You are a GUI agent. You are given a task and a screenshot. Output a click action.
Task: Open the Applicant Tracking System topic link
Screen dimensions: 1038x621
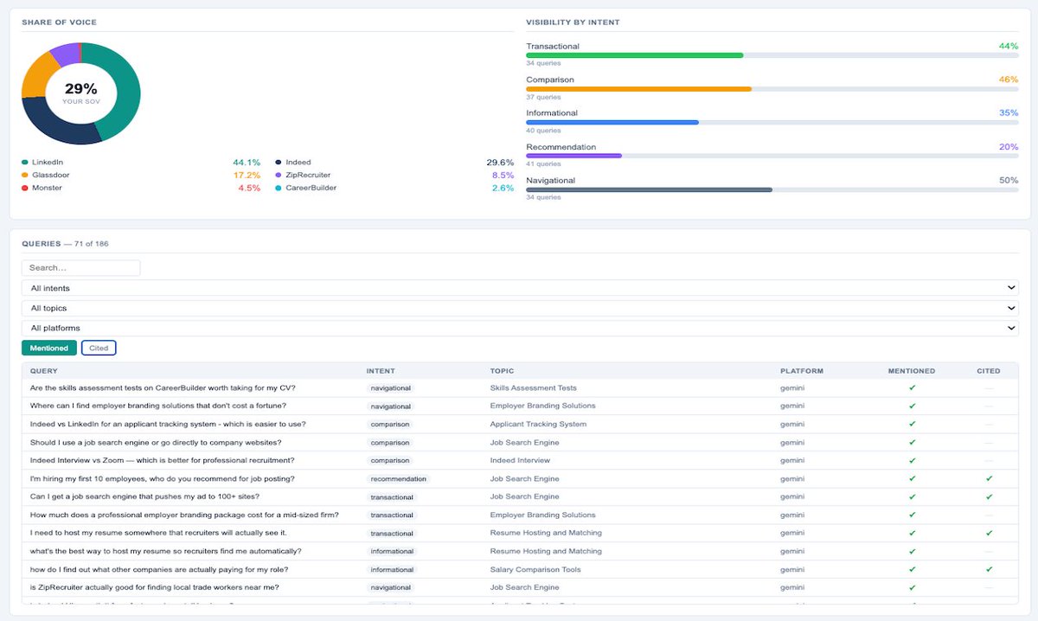(538, 425)
